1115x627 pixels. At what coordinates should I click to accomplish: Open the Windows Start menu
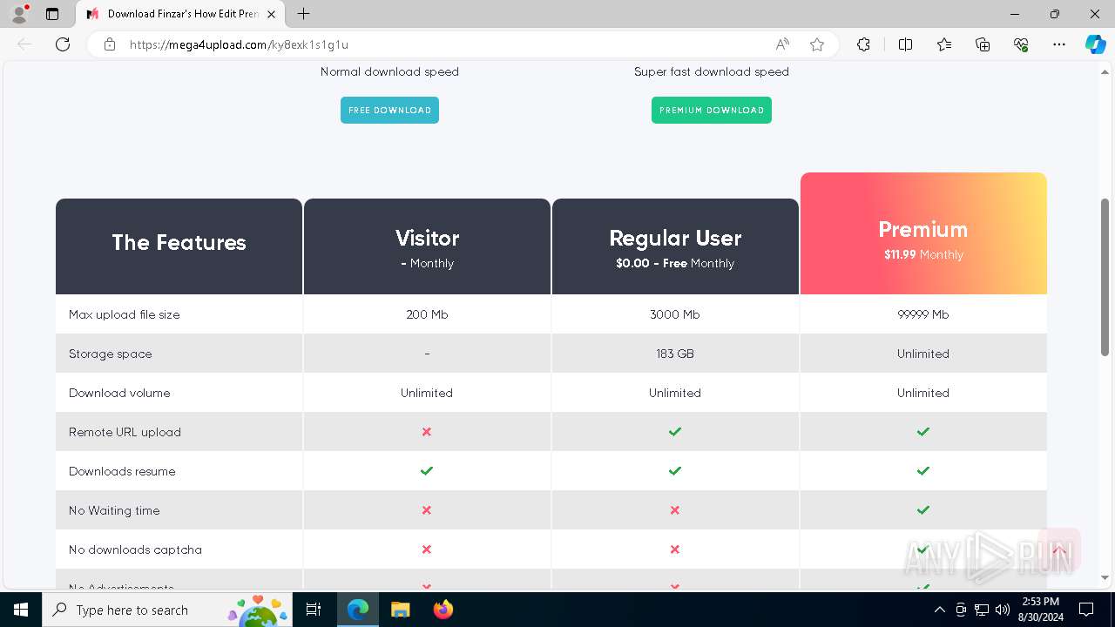[21, 610]
